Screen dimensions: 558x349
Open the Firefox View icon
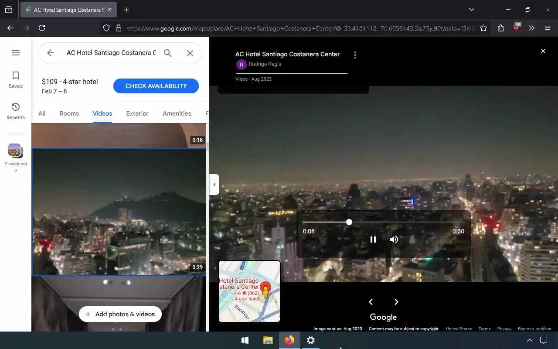9,10
